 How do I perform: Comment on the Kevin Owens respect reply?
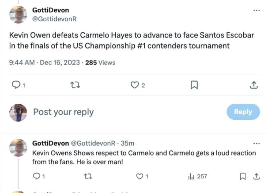[x=37, y=176]
